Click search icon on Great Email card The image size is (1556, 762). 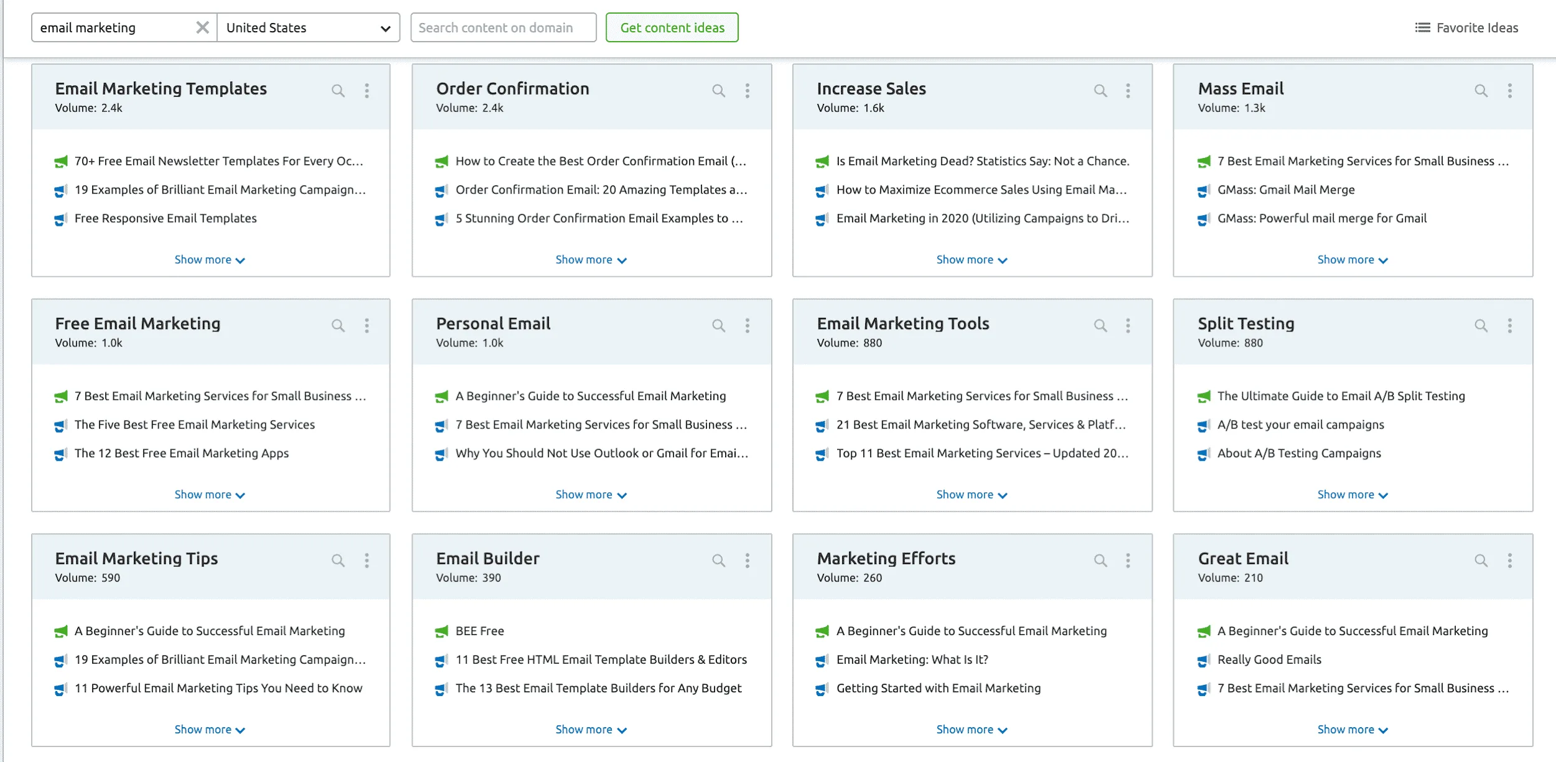1481,560
